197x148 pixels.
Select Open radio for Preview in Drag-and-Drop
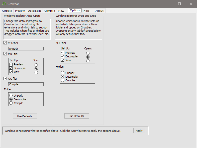[x=88, y=53]
